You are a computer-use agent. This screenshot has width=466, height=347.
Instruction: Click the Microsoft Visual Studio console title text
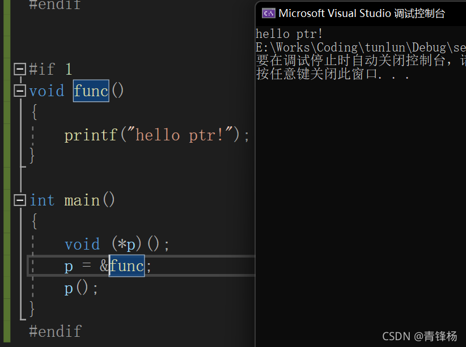(x=362, y=13)
